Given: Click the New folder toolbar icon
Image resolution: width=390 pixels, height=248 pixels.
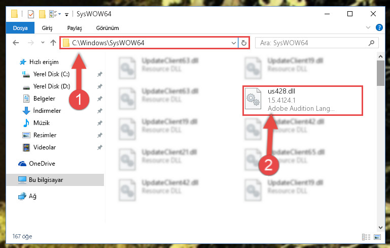Looking at the screenshot, I should point(42,14).
